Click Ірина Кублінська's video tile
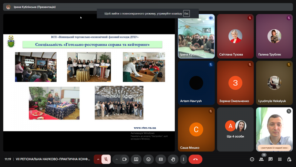 click(x=196, y=36)
